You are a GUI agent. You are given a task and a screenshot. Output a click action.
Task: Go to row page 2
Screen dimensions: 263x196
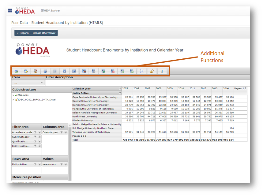[83, 136]
